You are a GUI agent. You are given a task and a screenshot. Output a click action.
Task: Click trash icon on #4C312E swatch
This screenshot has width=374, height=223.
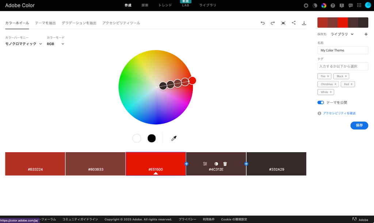point(225,164)
